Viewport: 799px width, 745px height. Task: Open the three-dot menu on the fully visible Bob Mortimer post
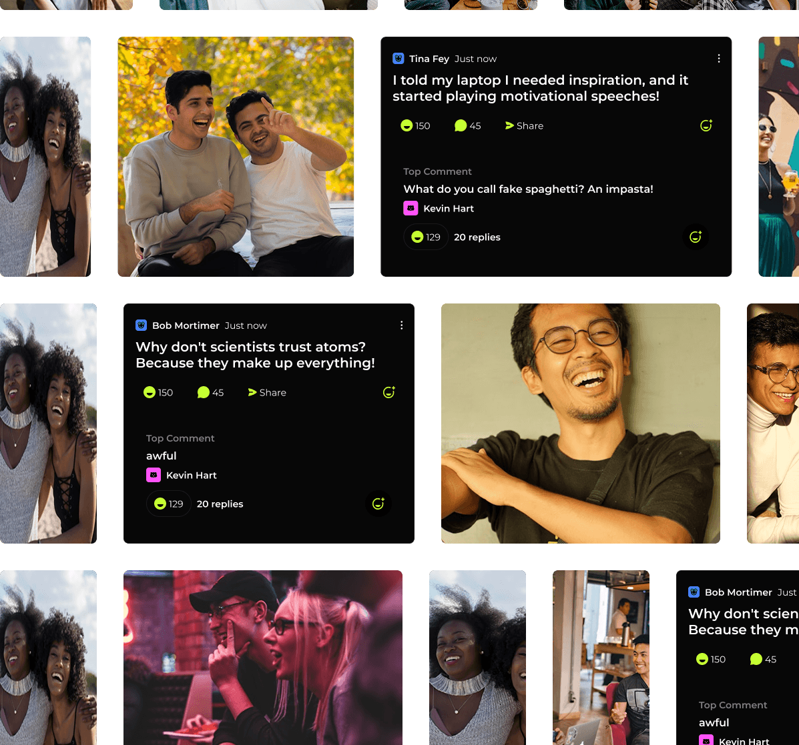401,325
